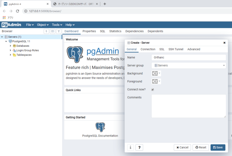Open the SSH Tunnel tab

(176, 49)
